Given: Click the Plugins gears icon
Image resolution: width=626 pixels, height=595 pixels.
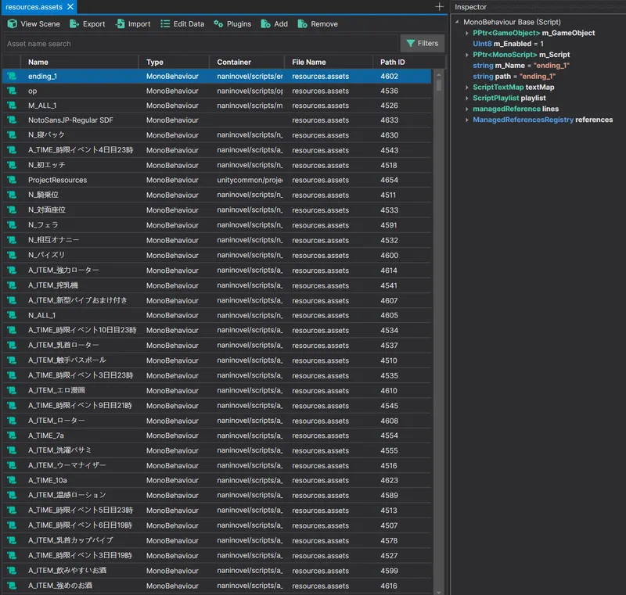Looking at the screenshot, I should (218, 24).
